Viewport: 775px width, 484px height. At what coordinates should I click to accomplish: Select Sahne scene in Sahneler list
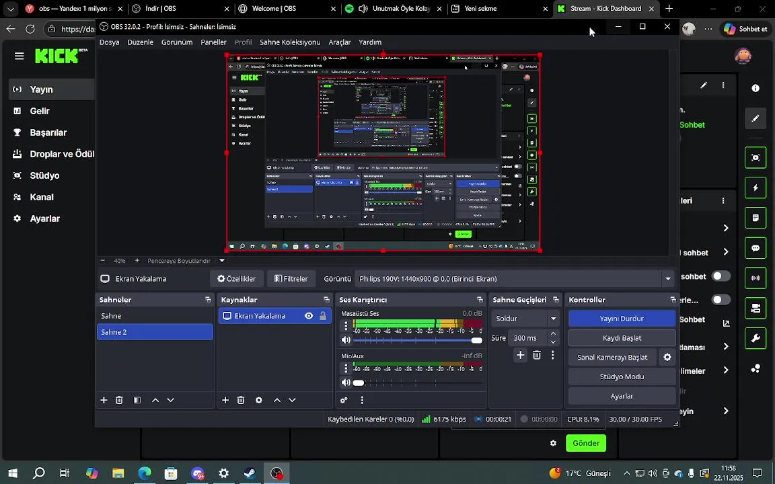coord(155,316)
